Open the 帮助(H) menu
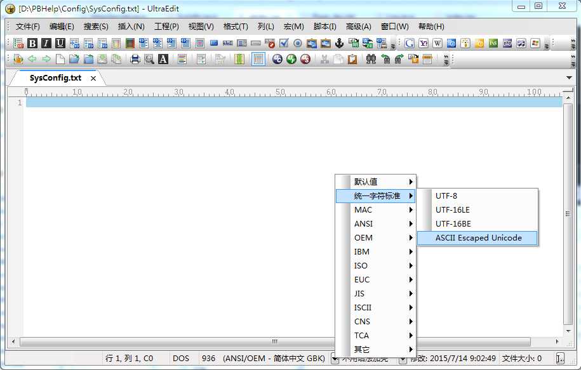This screenshot has width=581, height=370. tap(431, 26)
